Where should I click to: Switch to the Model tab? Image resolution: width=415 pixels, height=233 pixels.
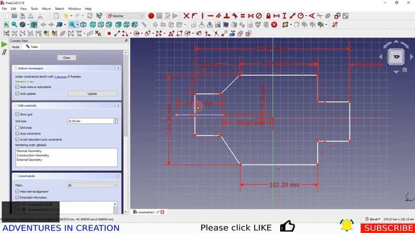pyautogui.click(x=16, y=47)
